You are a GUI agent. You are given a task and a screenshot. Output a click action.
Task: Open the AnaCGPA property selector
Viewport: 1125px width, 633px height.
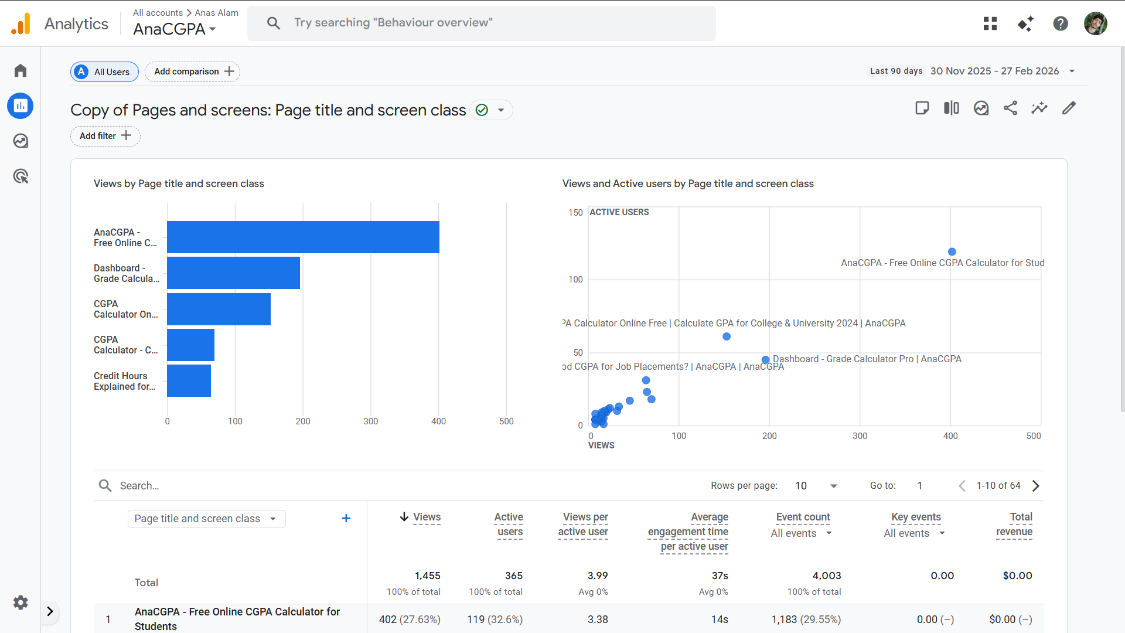pos(175,29)
